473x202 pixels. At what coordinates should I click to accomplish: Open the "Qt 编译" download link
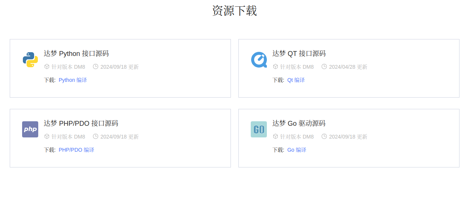(x=296, y=80)
